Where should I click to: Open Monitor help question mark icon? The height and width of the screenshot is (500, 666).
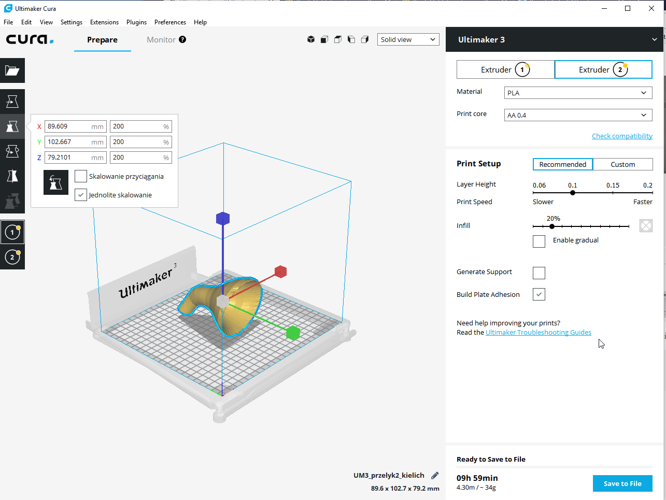[182, 39]
